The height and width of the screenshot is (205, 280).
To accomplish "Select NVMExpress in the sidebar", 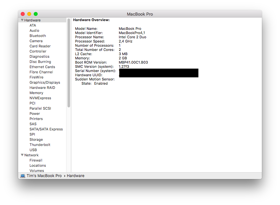I will [x=40, y=98].
